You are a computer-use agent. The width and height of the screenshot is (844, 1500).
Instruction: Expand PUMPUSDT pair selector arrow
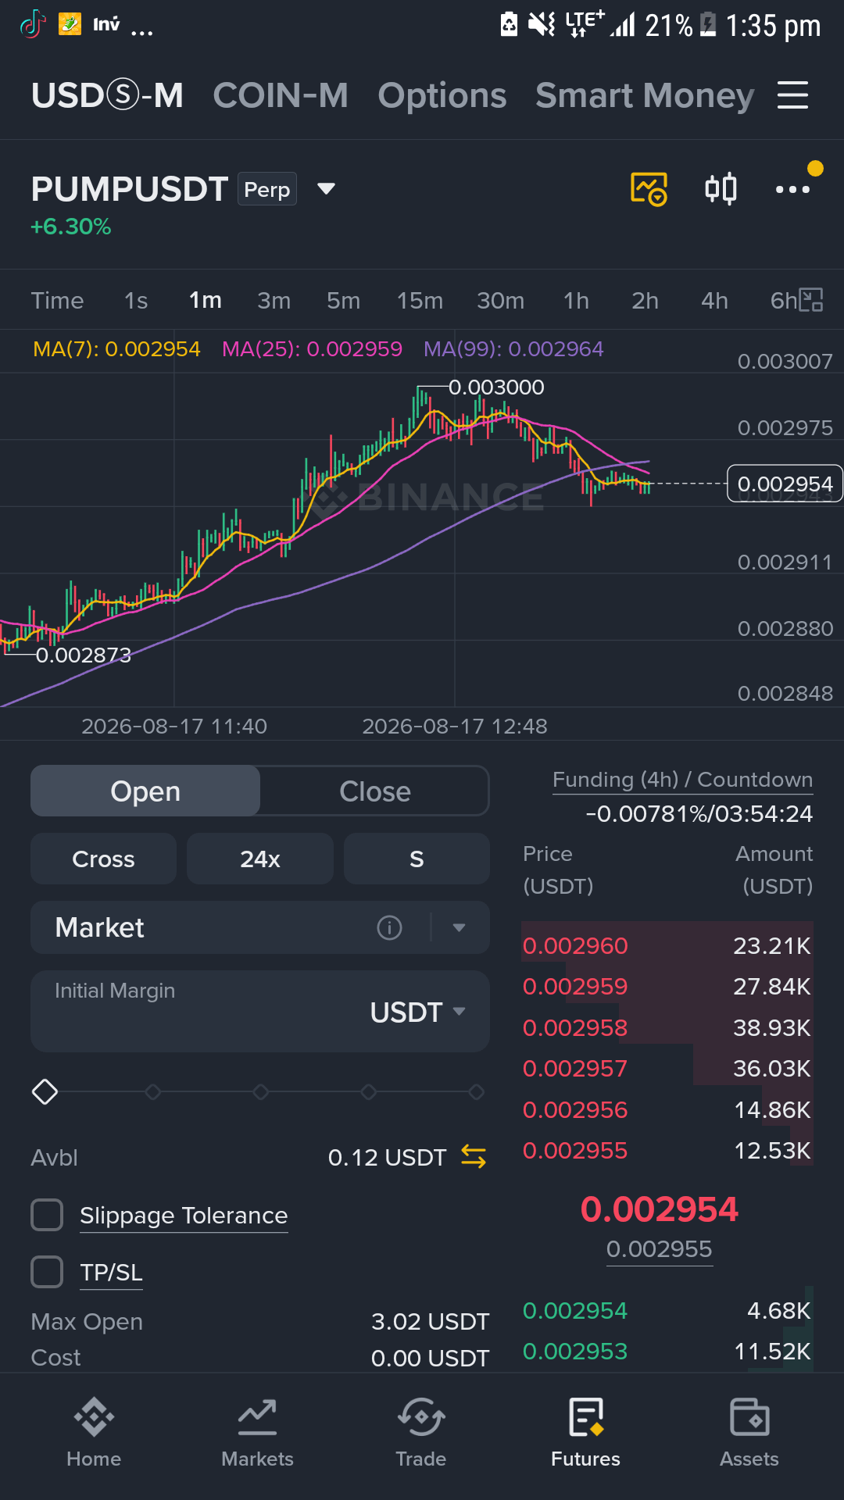[x=326, y=189]
